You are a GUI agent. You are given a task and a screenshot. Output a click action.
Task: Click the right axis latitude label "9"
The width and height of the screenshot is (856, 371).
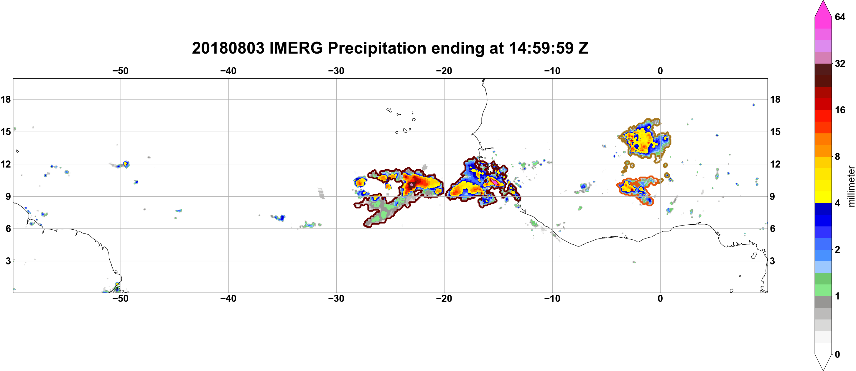pos(773,196)
